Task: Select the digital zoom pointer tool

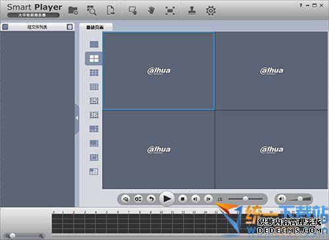Action: pos(133,11)
